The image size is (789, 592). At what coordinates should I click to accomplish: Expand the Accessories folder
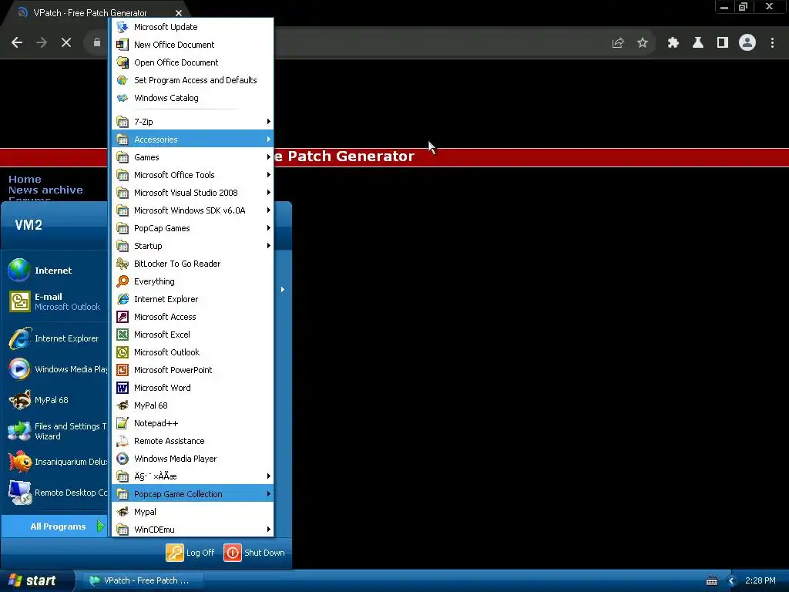(193, 140)
